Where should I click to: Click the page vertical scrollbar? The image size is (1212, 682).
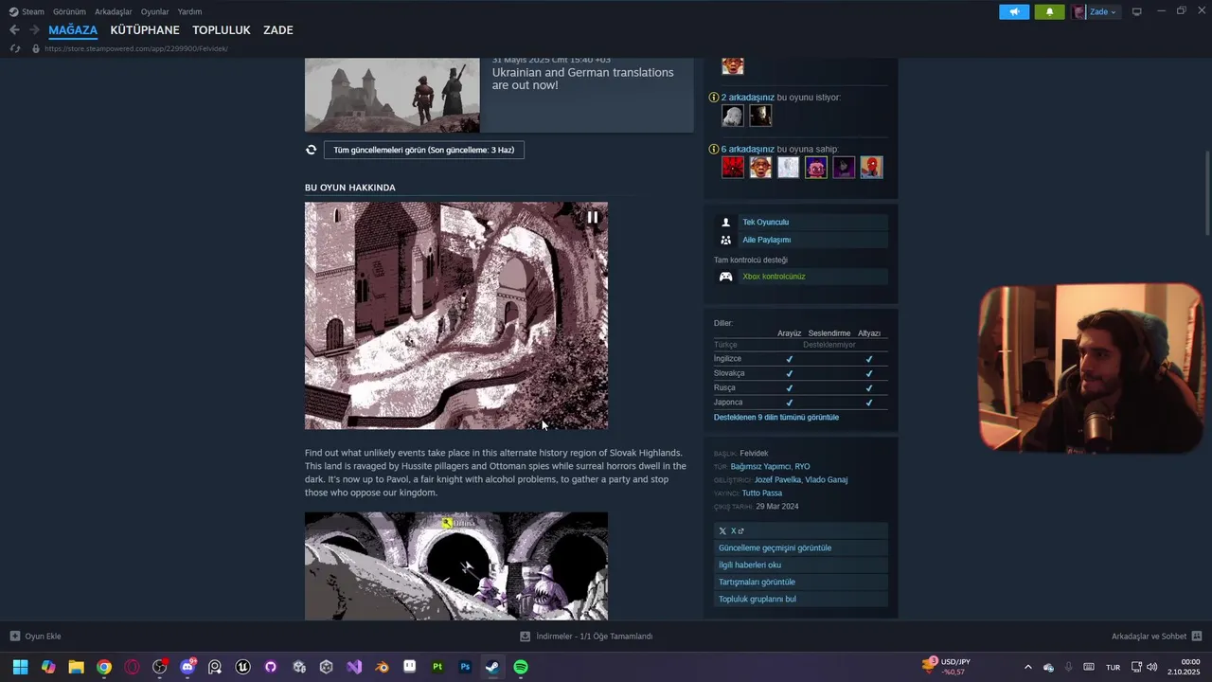pos(1207,193)
